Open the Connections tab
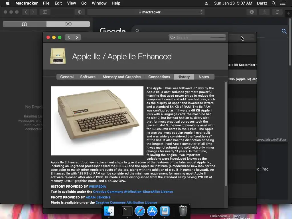 pyautogui.click(x=159, y=77)
